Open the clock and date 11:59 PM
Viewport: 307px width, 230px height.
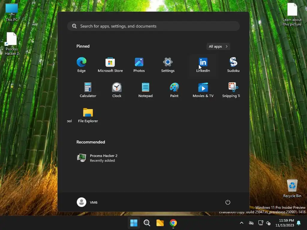coord(285,223)
